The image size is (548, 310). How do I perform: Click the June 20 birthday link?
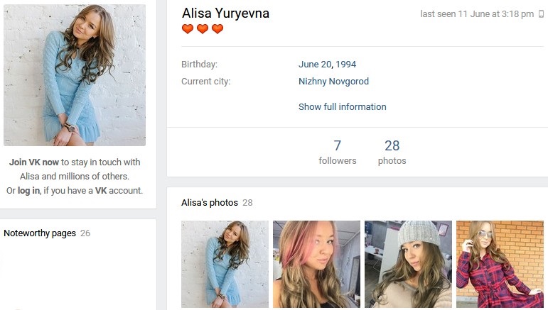pos(315,65)
